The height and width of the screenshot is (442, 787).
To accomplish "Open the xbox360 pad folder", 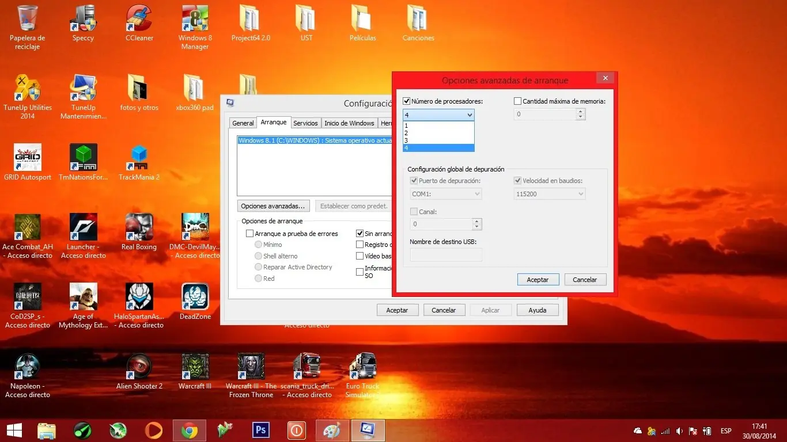I will [195, 93].
